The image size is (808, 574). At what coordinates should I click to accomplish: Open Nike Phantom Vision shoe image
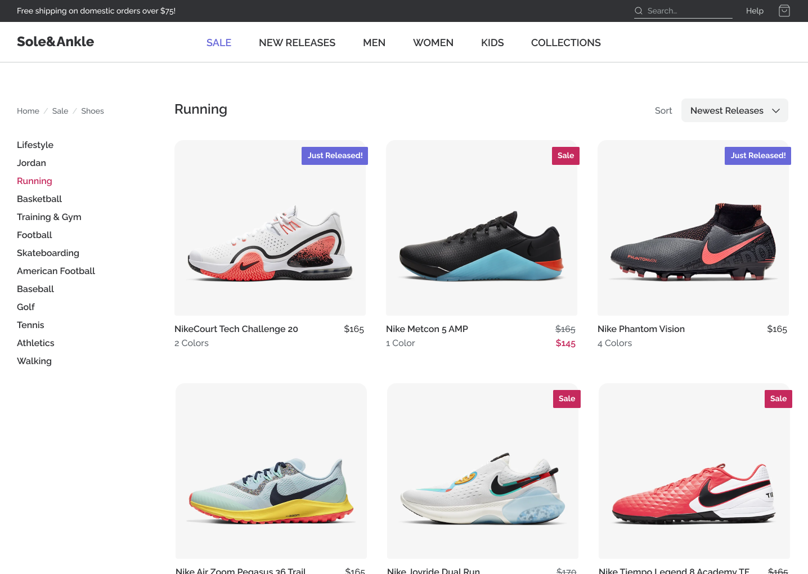(693, 228)
